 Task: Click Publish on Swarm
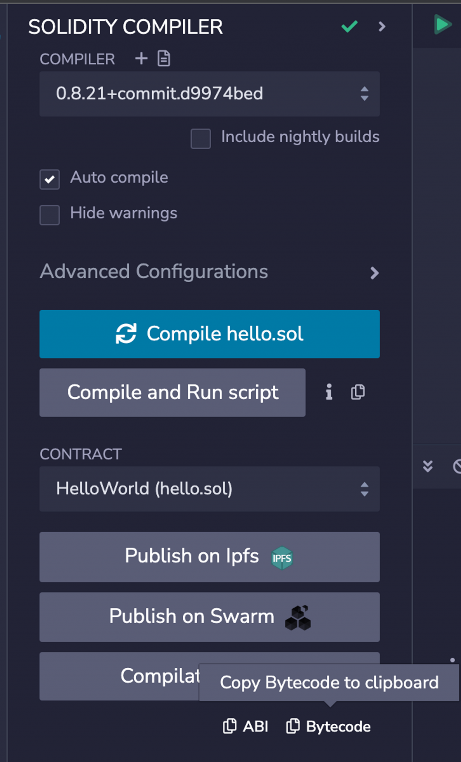[209, 617]
